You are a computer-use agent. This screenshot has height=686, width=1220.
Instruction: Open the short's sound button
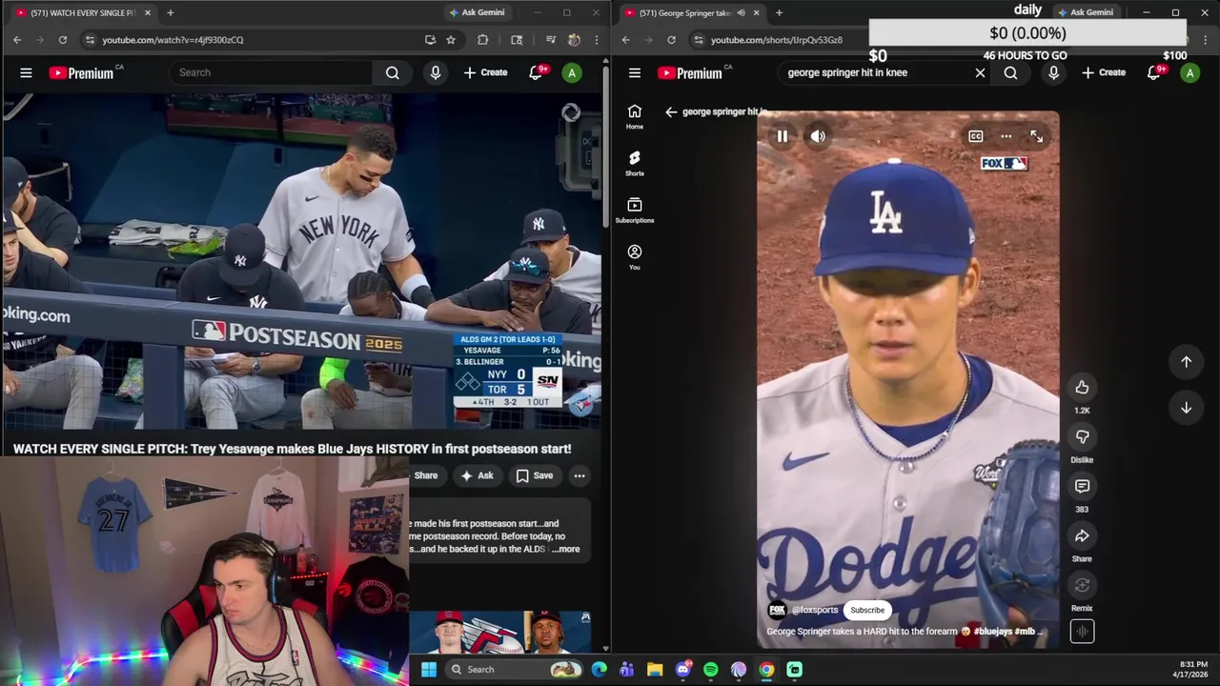pyautogui.click(x=1082, y=631)
